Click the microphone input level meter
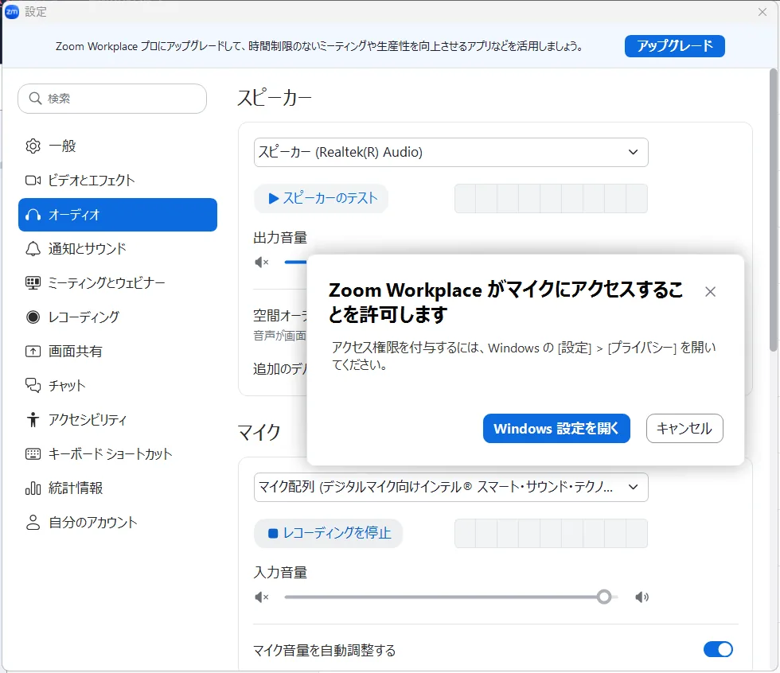The height and width of the screenshot is (673, 780). tap(551, 533)
